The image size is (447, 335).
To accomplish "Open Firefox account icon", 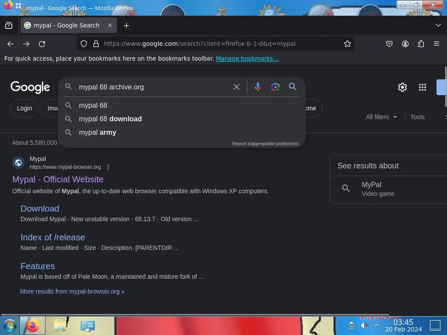I will click(405, 44).
